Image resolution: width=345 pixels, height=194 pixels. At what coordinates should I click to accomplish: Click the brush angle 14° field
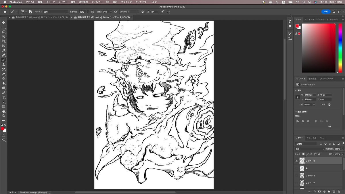154,12
